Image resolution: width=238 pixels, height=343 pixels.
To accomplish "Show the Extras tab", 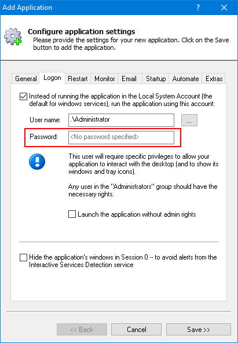I will click(x=214, y=79).
